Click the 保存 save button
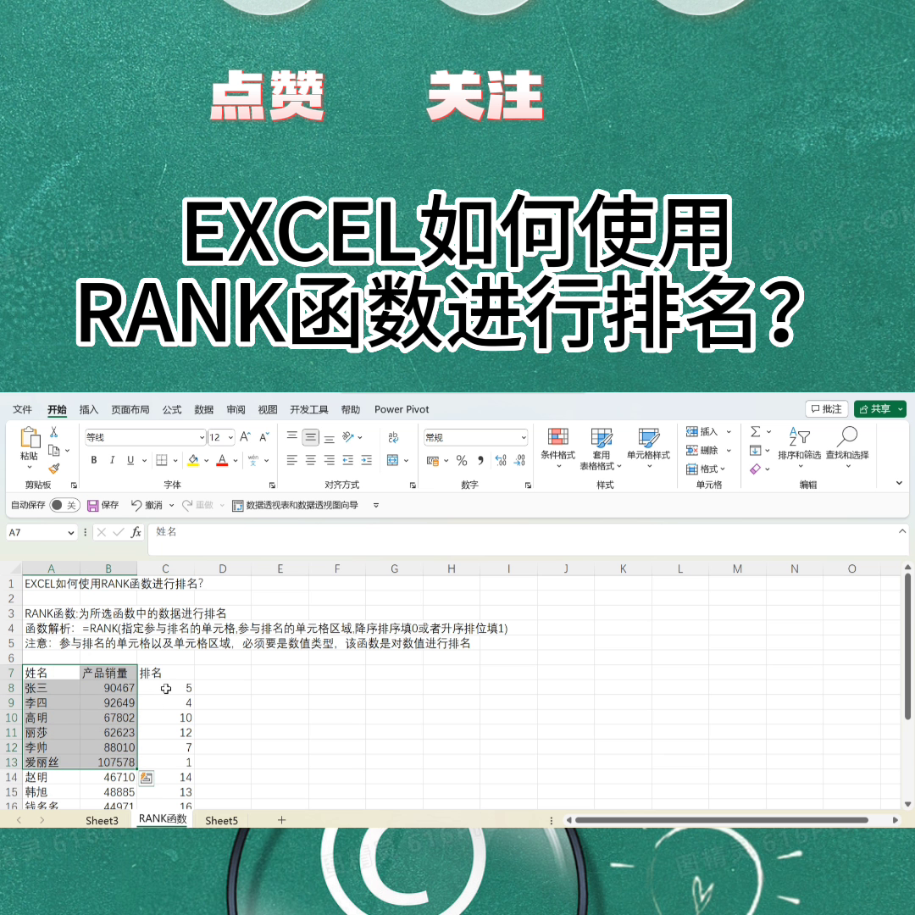915x915 pixels. click(x=103, y=505)
